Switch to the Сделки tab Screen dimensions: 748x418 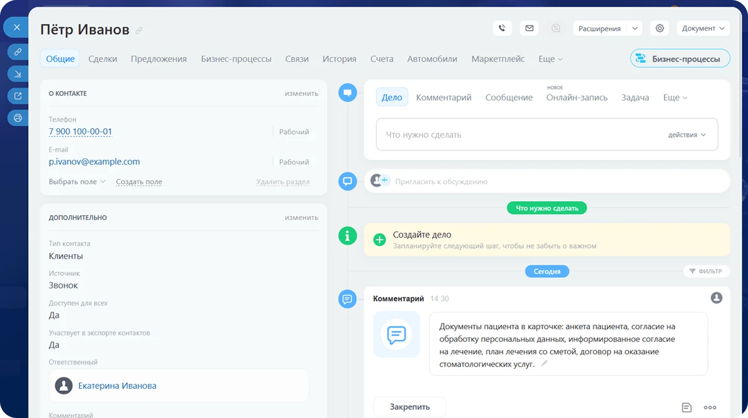pyautogui.click(x=103, y=59)
